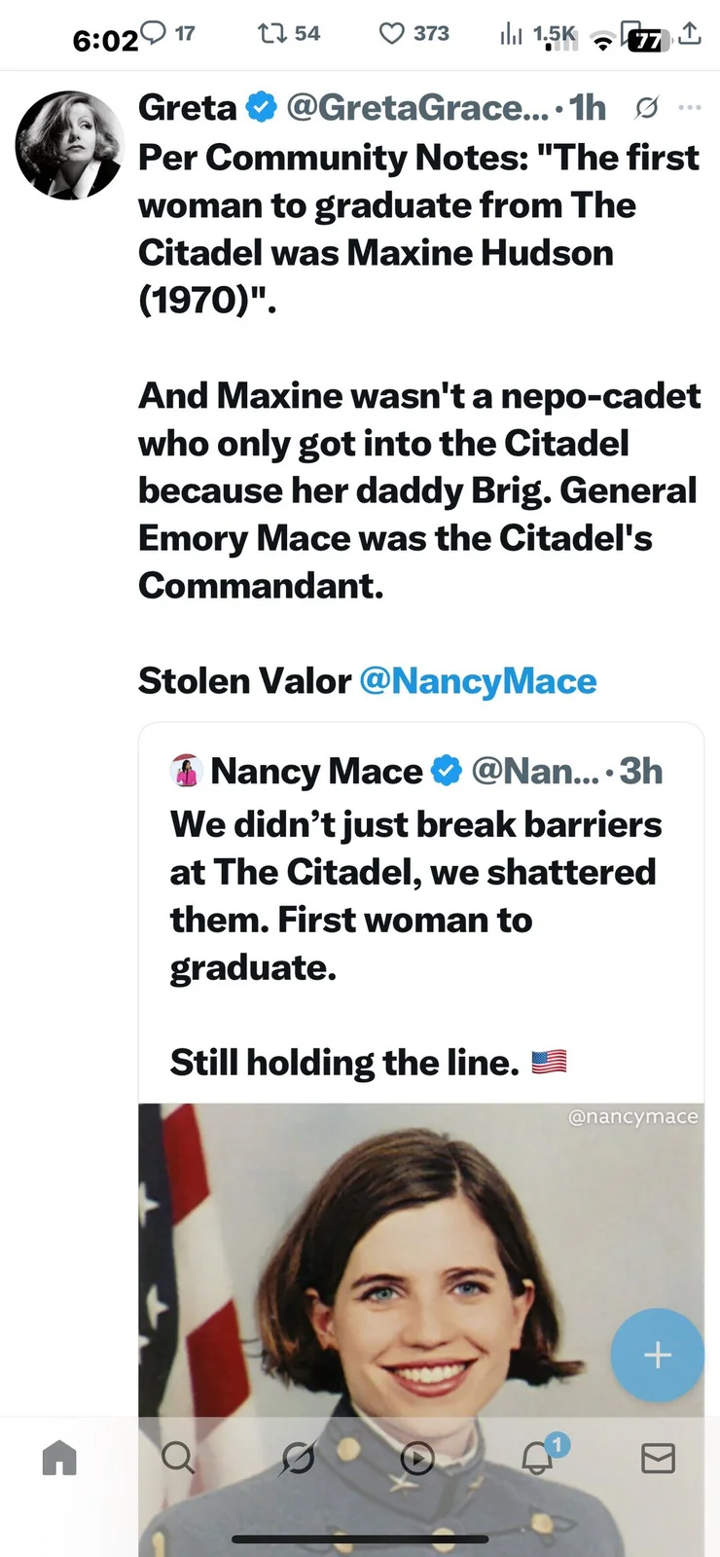The width and height of the screenshot is (720, 1557).
Task: Tap the share icon at top right
Action: click(x=689, y=33)
